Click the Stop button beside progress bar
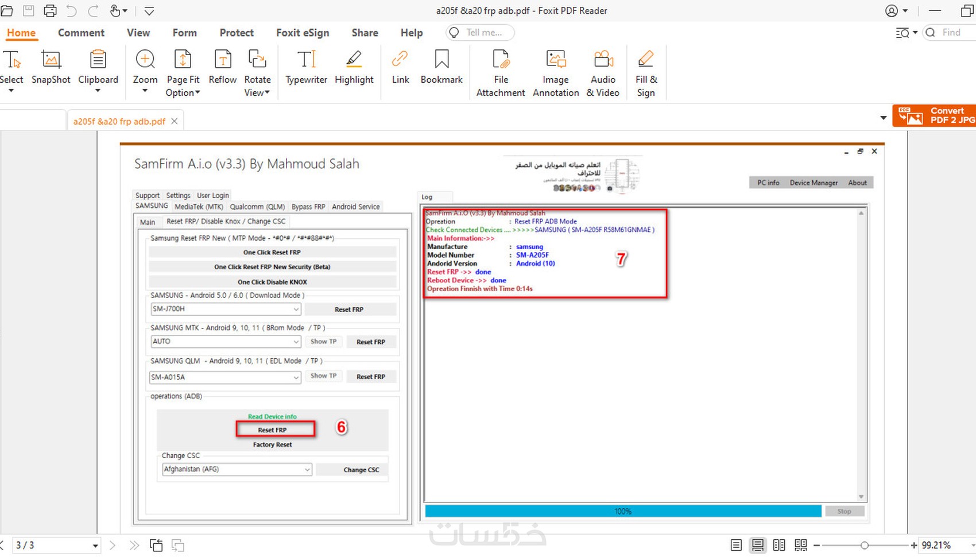The width and height of the screenshot is (976, 557). tap(844, 511)
